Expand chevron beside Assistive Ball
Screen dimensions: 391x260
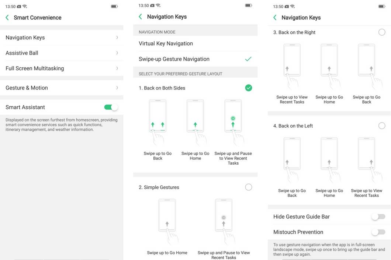pos(117,53)
